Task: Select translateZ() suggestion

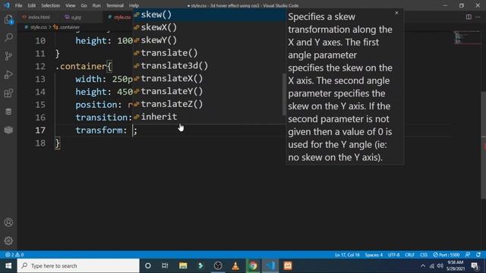Action: [x=210, y=104]
